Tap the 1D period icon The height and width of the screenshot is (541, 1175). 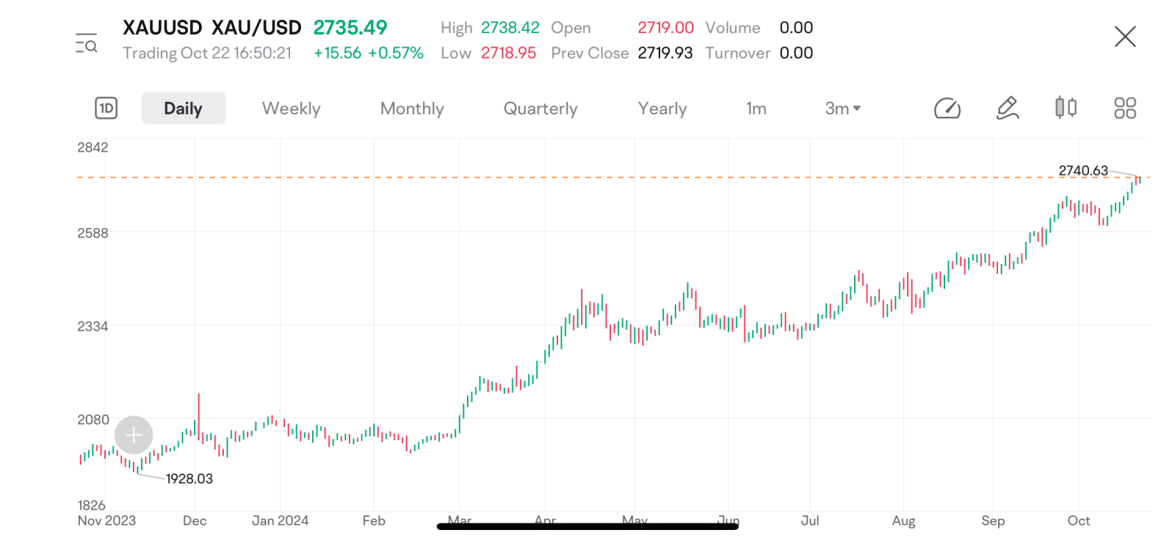[106, 108]
